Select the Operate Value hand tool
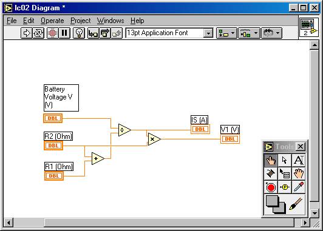 tap(271, 160)
